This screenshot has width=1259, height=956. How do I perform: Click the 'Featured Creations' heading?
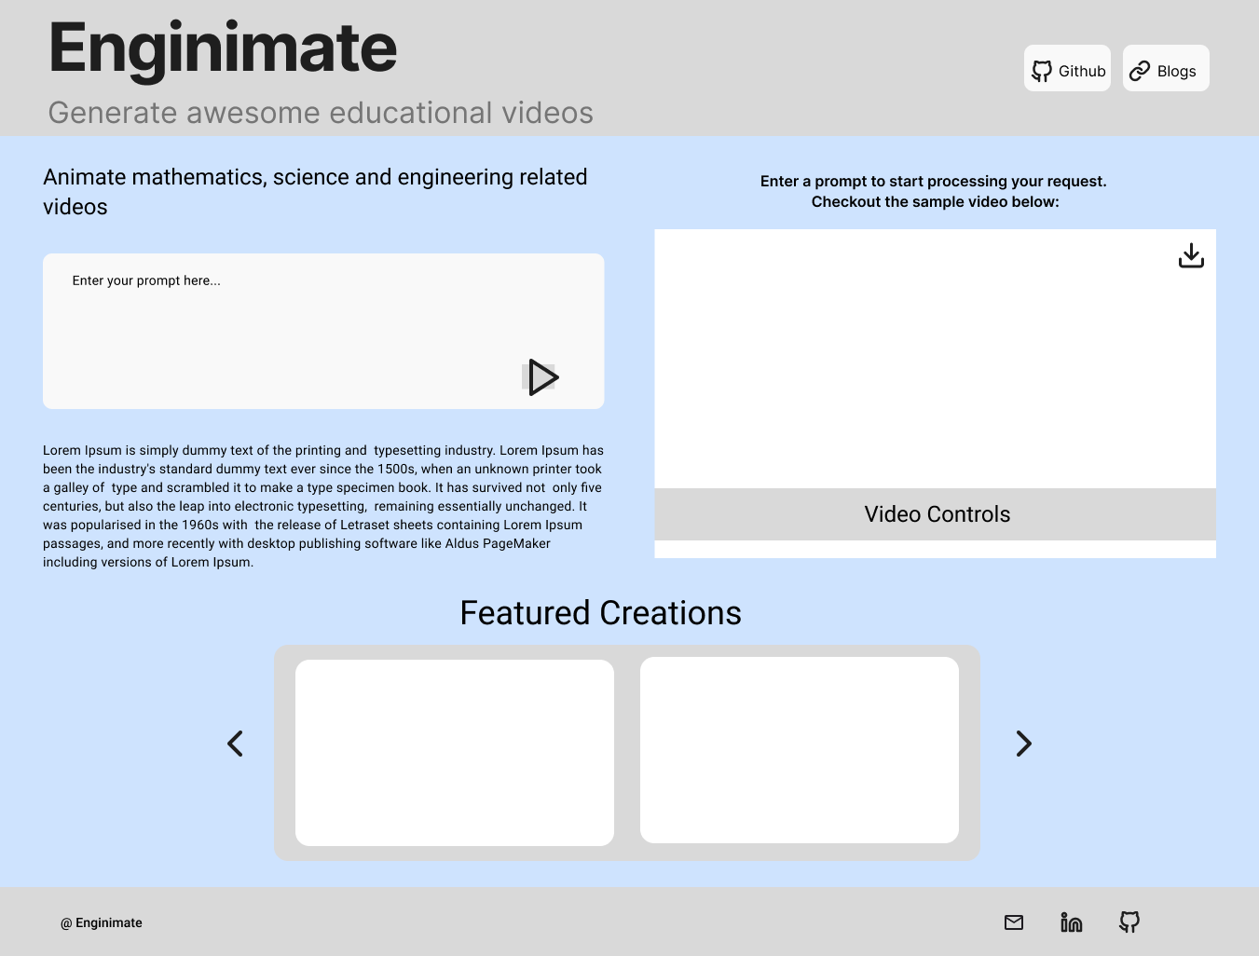click(x=601, y=613)
